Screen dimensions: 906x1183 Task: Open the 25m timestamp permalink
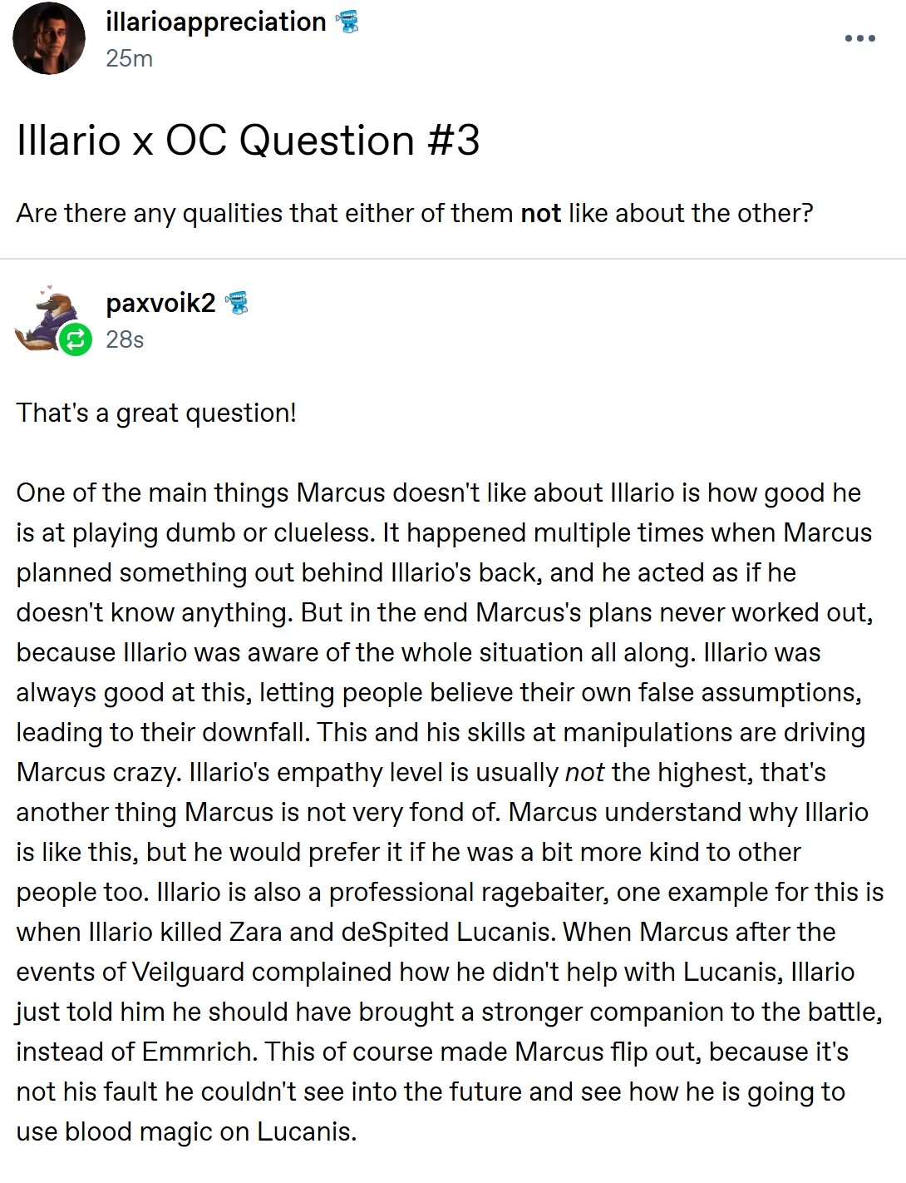point(129,58)
